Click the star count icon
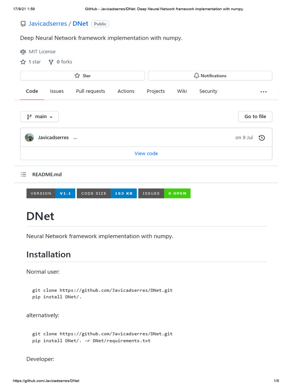This screenshot has width=292, height=390. click(x=23, y=62)
